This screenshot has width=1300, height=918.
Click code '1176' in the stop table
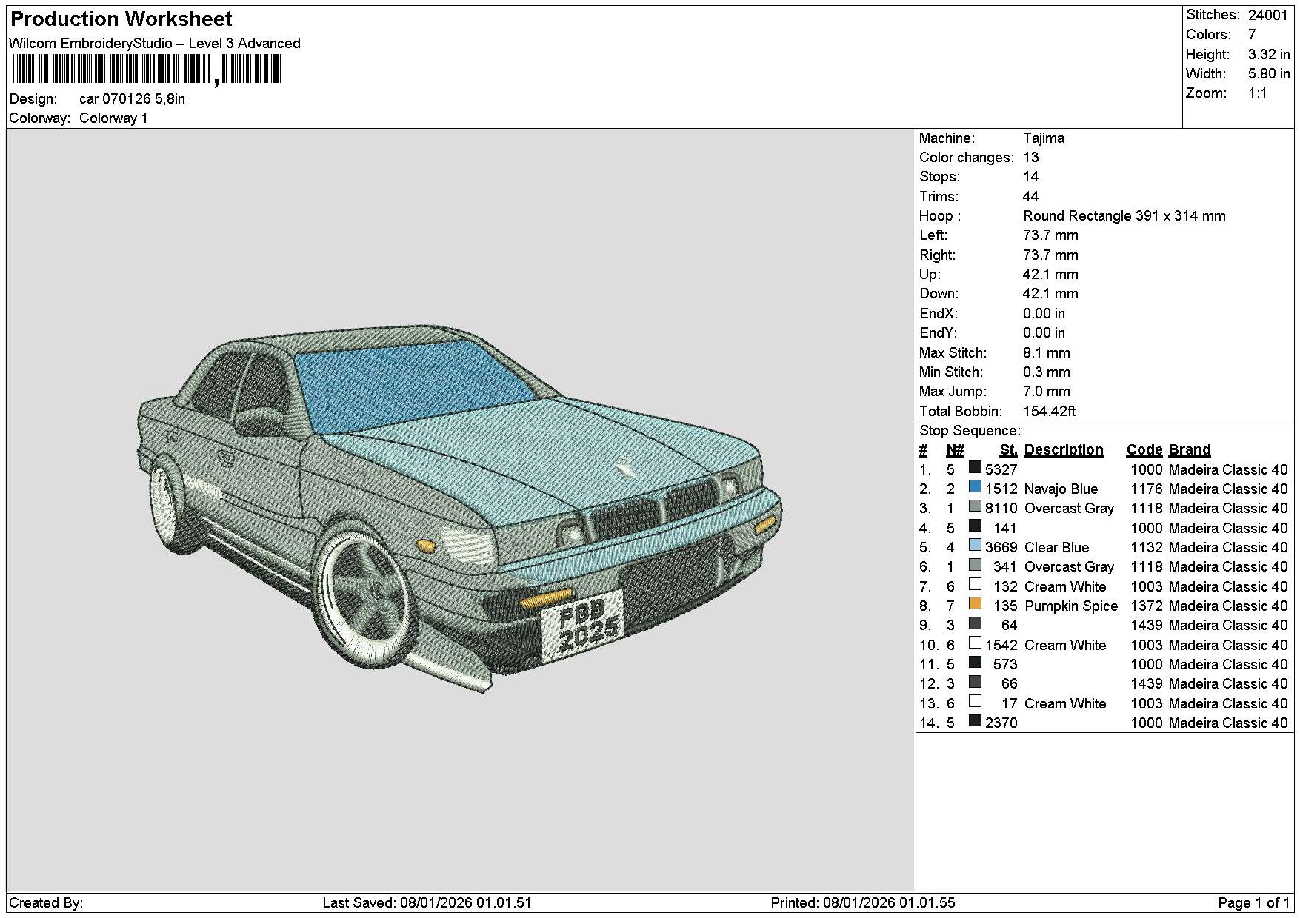pos(1147,489)
